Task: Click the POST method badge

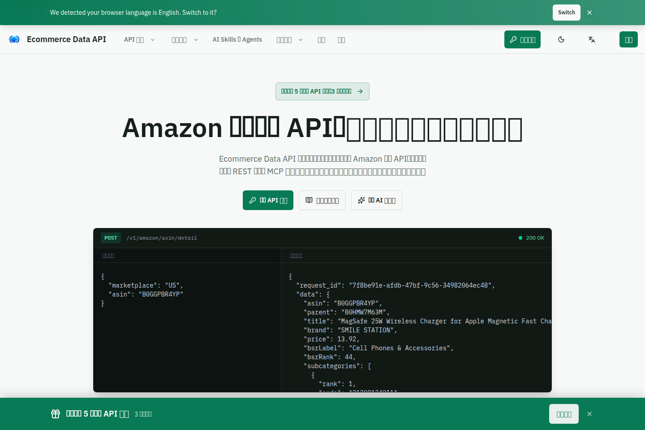Action: (x=111, y=238)
